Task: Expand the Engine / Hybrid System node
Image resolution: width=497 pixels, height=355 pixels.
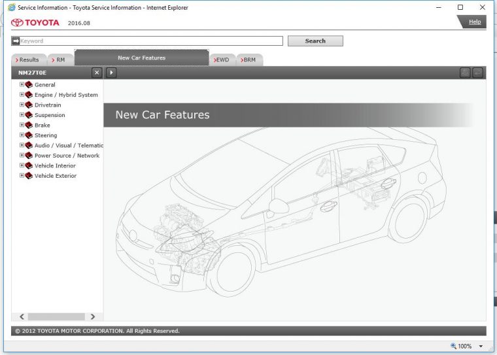Action: point(22,95)
